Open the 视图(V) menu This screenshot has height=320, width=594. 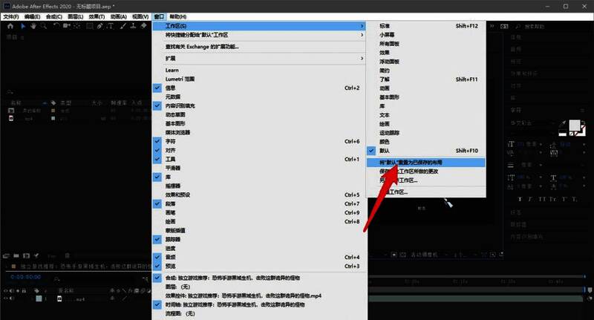click(x=140, y=16)
